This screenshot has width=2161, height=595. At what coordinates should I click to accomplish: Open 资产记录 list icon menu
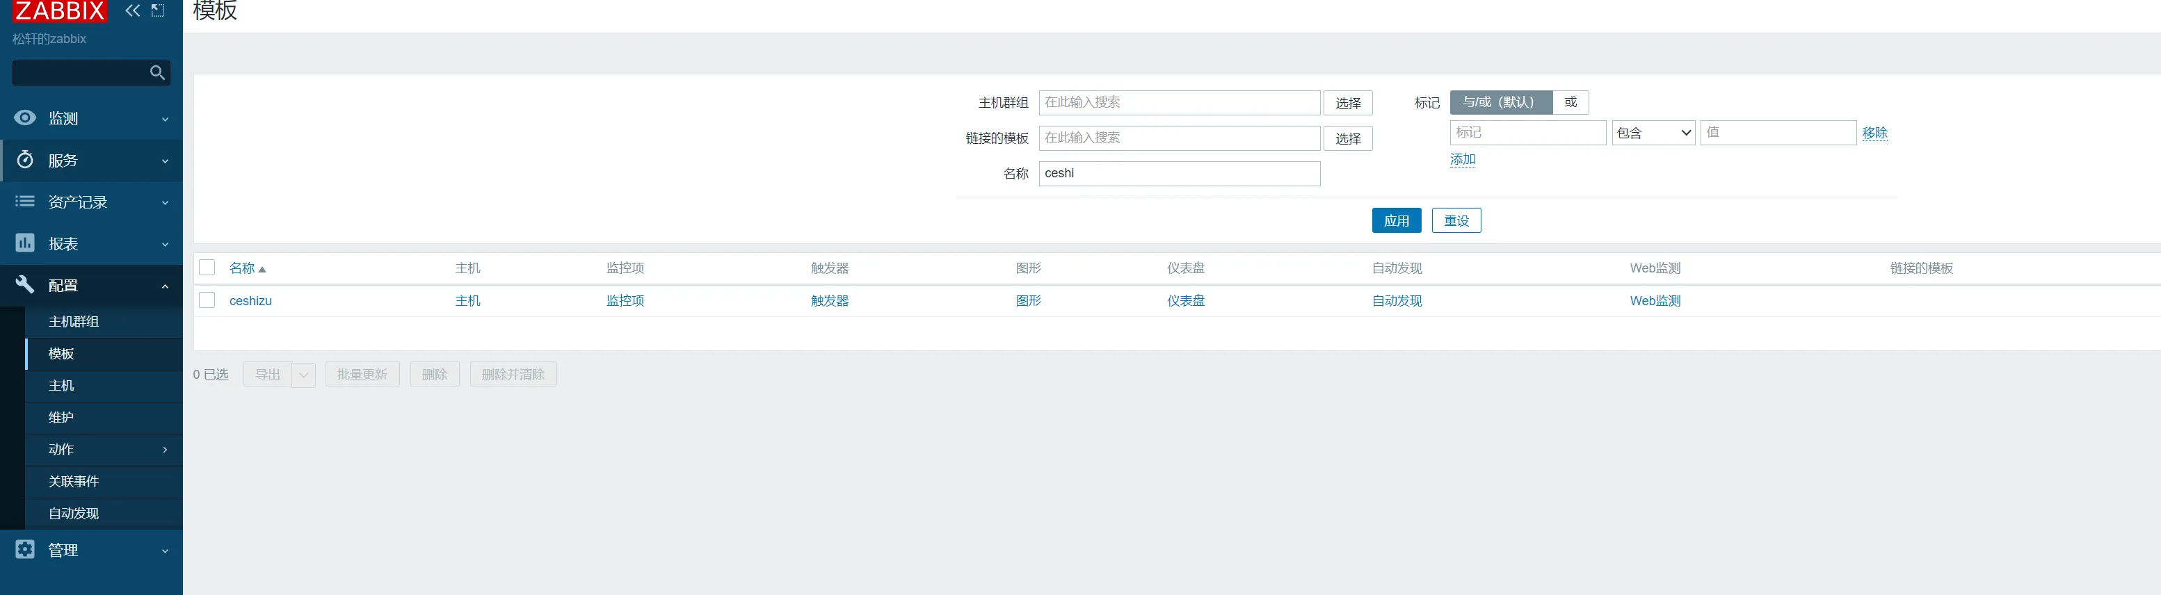[25, 202]
